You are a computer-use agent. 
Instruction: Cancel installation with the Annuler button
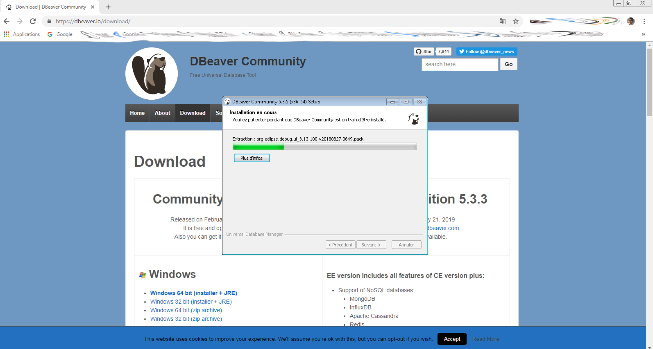(x=406, y=245)
